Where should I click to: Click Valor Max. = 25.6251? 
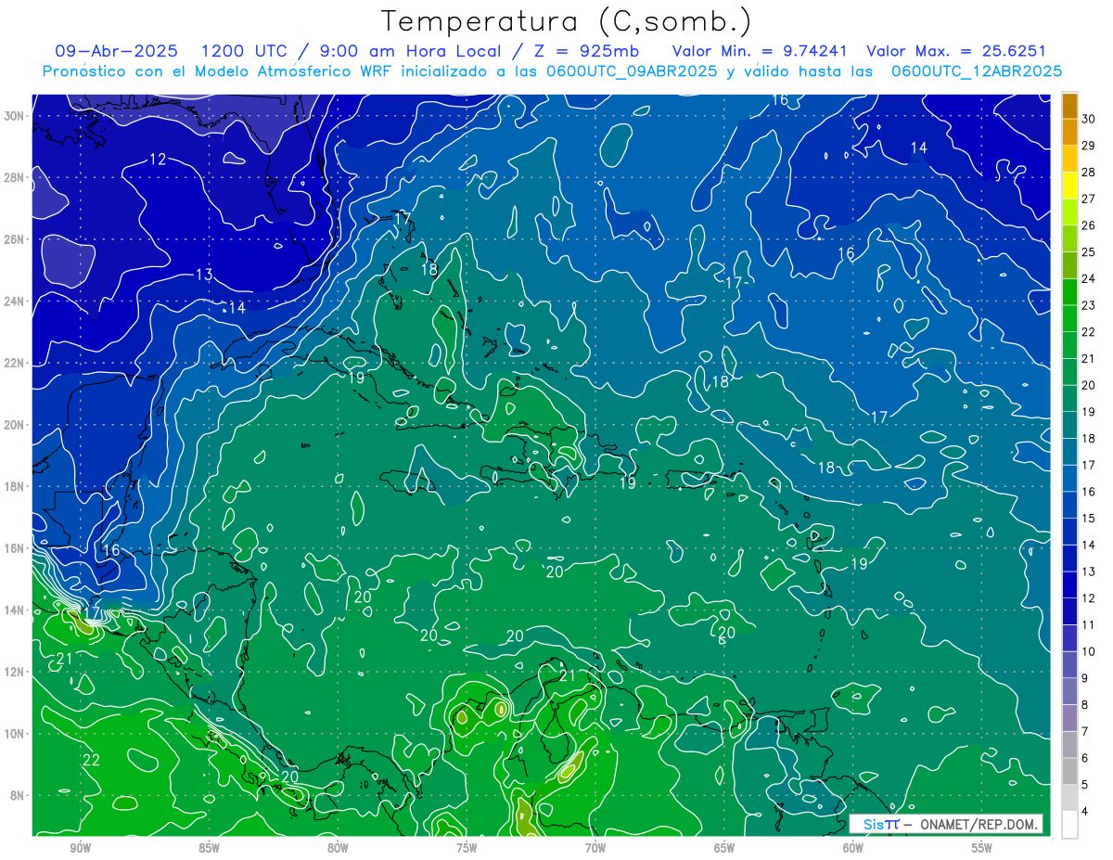pos(955,51)
